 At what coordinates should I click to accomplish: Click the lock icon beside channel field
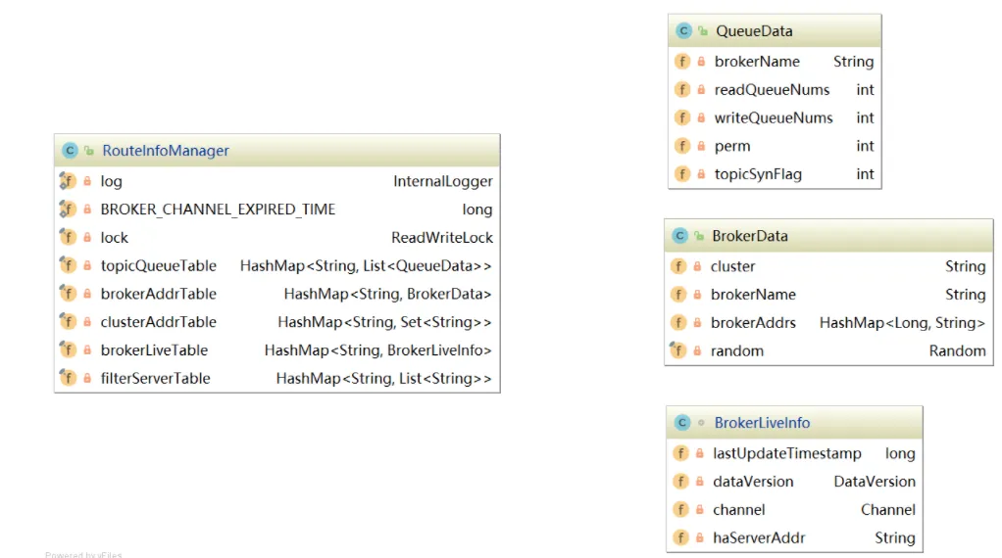coord(700,509)
